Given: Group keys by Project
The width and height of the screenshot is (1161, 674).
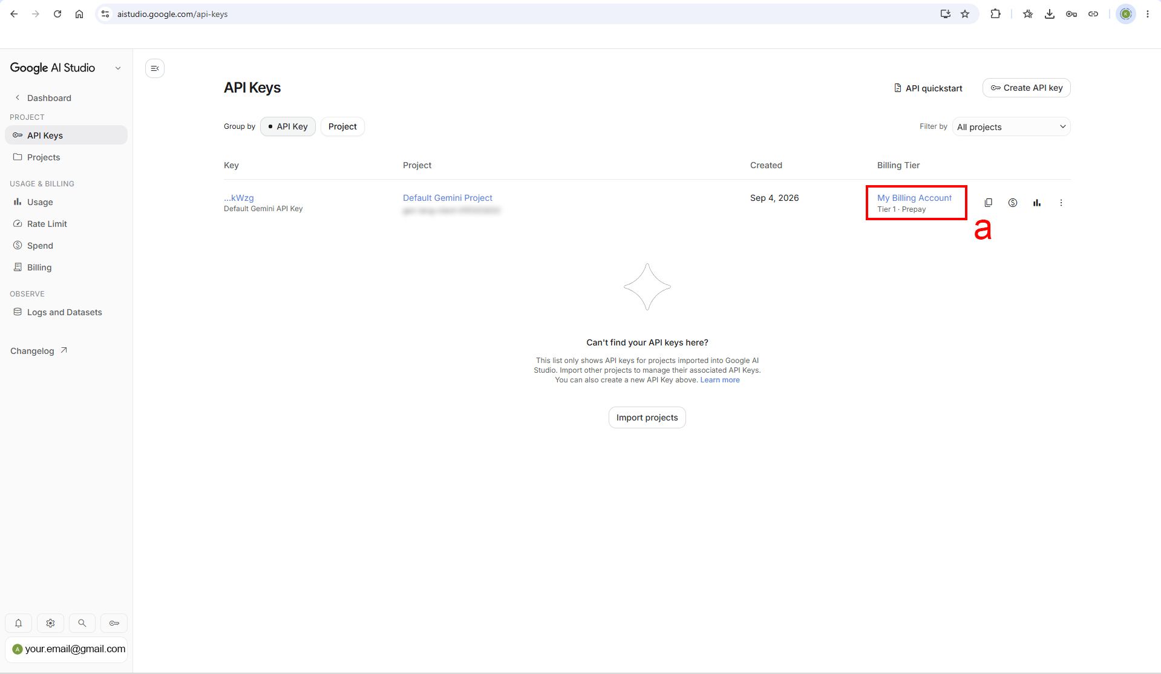Looking at the screenshot, I should pos(342,126).
